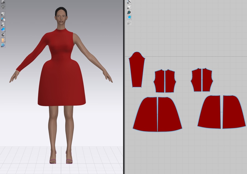The height and width of the screenshot is (174, 247).
Task: Toggle Show Avatar visibility in the 3D toolbar
Action: (x=3, y=24)
